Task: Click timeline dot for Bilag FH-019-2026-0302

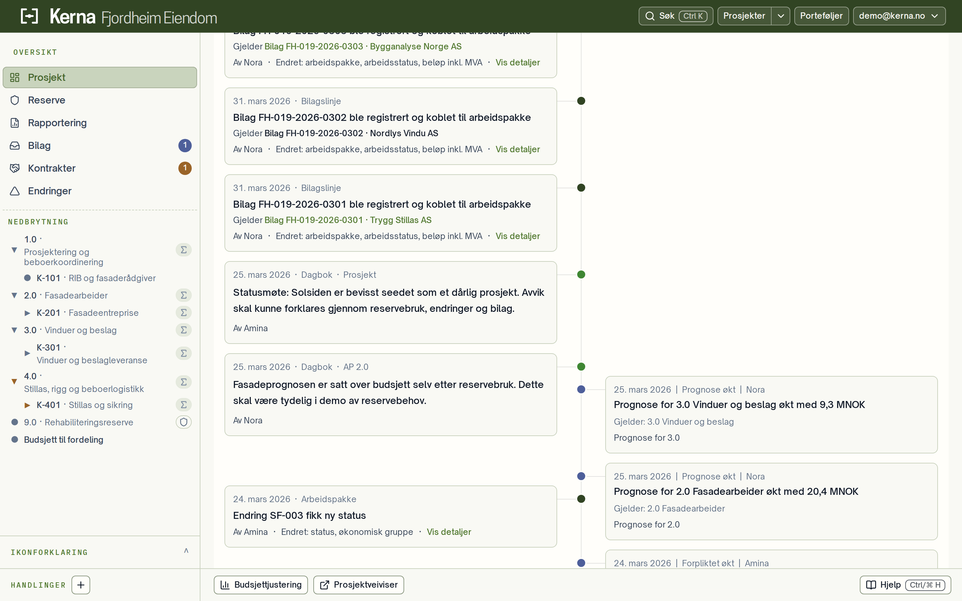Action: 581,101
